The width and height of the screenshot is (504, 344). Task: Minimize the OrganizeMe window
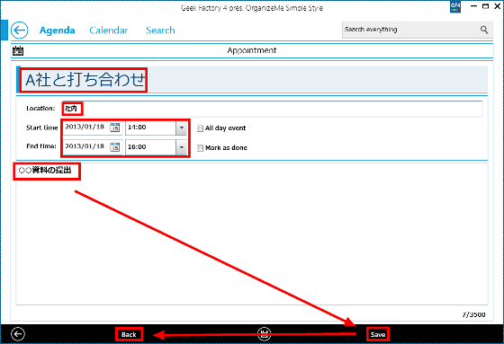pyautogui.click(x=473, y=6)
